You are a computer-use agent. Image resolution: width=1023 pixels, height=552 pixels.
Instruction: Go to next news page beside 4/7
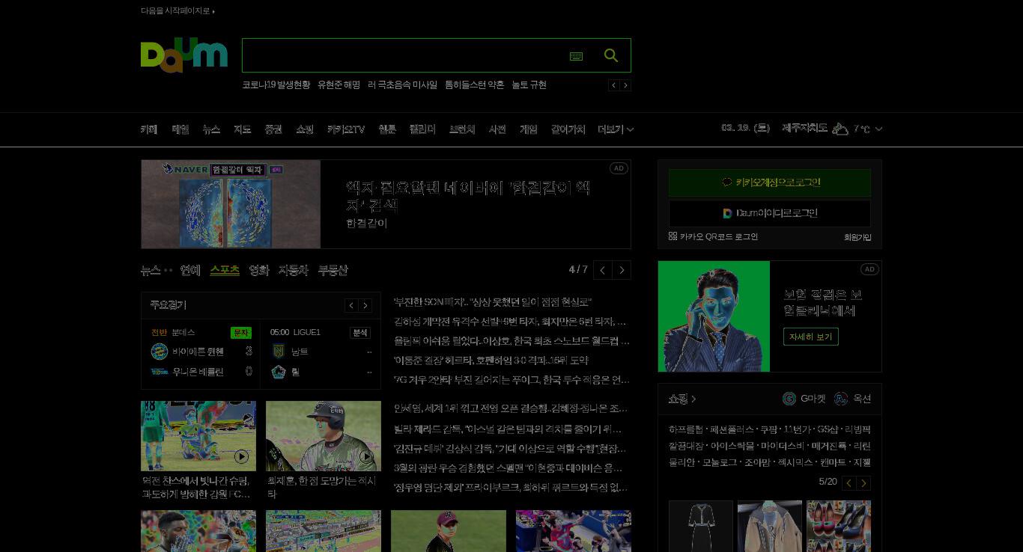click(x=622, y=270)
